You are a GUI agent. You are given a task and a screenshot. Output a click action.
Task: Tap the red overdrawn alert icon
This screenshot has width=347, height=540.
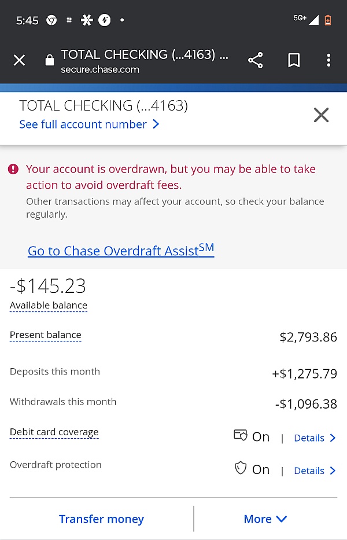[x=13, y=169]
